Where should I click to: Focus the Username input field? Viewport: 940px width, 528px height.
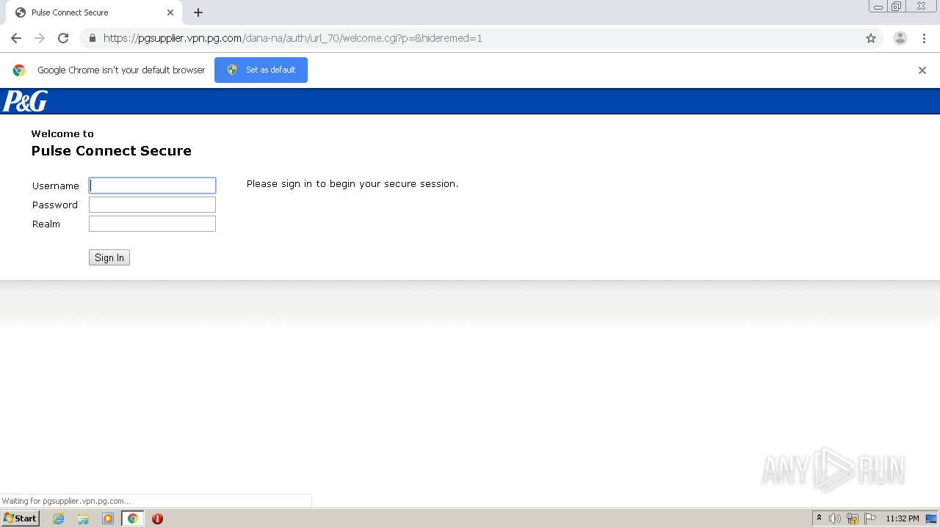tap(152, 186)
